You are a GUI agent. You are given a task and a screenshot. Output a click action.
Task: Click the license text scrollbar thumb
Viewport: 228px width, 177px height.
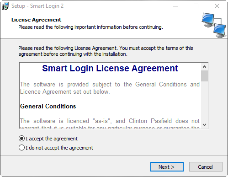[x=204, y=76]
